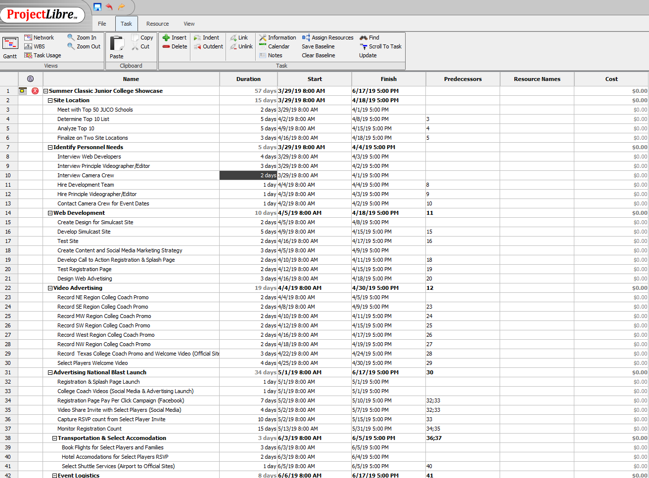Collapse the Event Logistics group
Image resolution: width=649 pixels, height=478 pixels.
click(55, 475)
